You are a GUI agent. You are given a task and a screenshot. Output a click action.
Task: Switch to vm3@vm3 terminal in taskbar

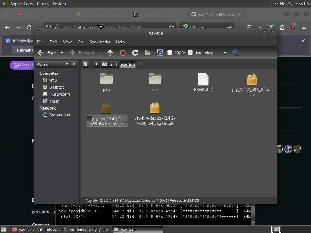pyautogui.click(x=86, y=229)
